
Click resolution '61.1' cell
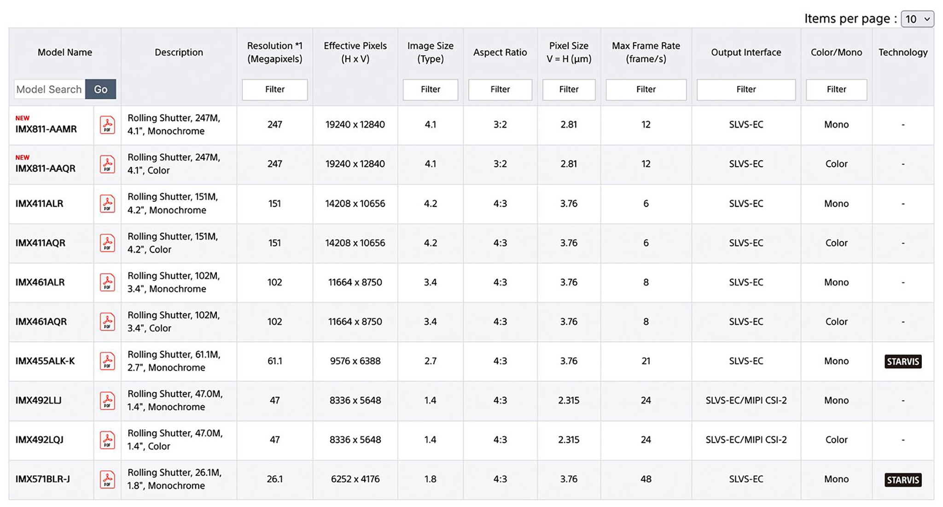click(x=275, y=361)
